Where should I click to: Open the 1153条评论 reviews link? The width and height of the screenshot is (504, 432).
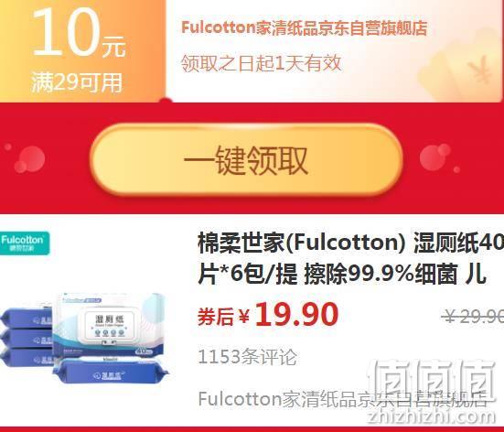pyautogui.click(x=247, y=357)
